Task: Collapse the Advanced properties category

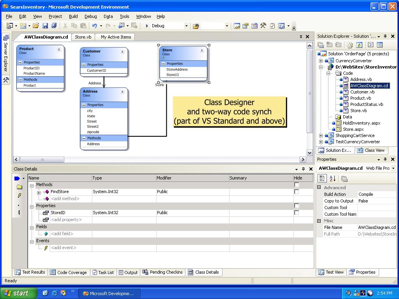Action: point(319,187)
